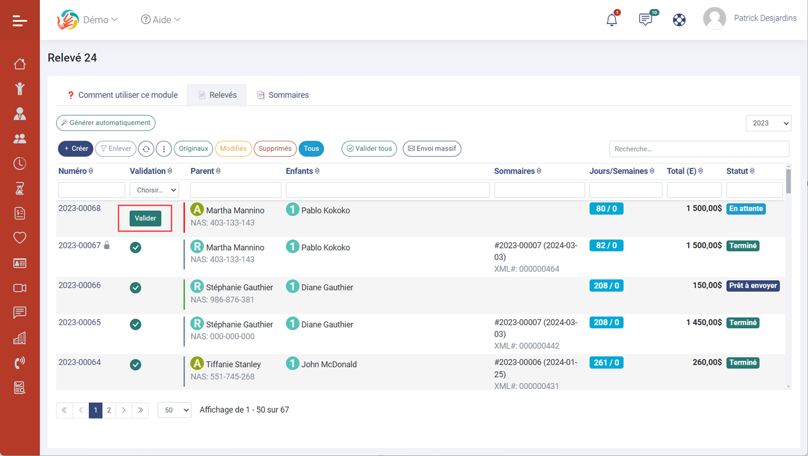Select the Tous filter
This screenshot has height=456, width=808.
[311, 149]
